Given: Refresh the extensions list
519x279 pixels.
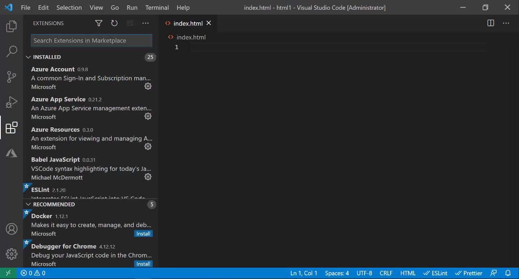Looking at the screenshot, I should (114, 23).
